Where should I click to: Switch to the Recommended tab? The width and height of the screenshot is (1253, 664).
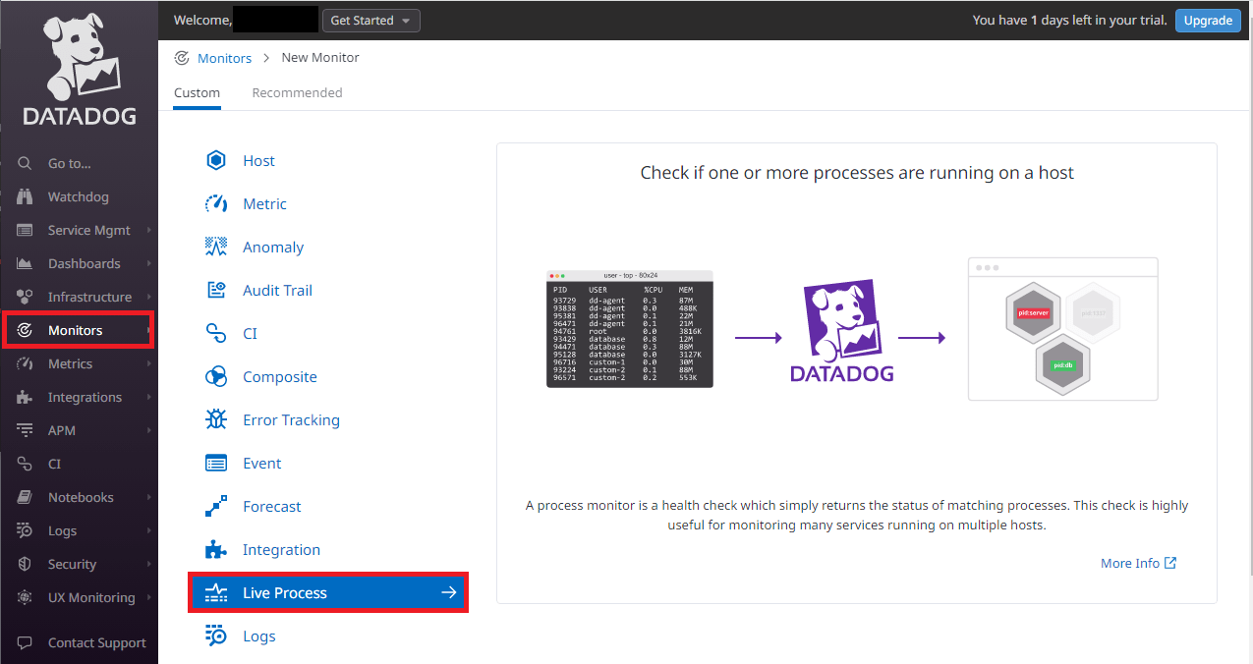(297, 93)
